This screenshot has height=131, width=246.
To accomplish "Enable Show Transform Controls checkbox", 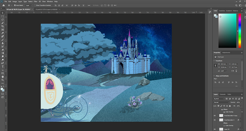I will (x=35, y=5).
